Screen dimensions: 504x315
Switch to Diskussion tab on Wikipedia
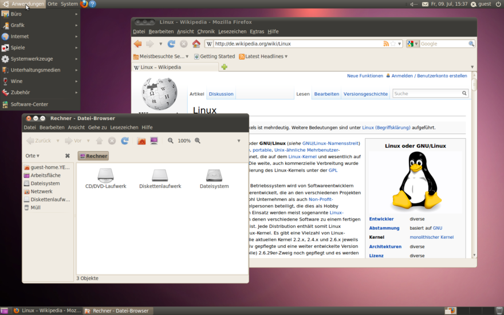[x=221, y=94]
